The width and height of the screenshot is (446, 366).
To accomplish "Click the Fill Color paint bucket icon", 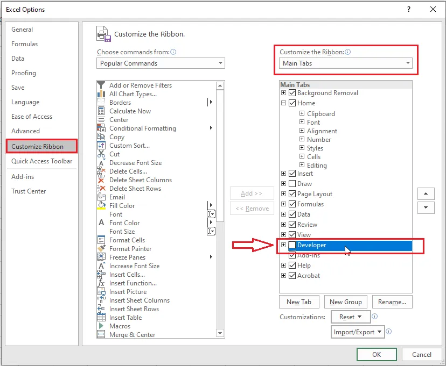I will tap(101, 205).
